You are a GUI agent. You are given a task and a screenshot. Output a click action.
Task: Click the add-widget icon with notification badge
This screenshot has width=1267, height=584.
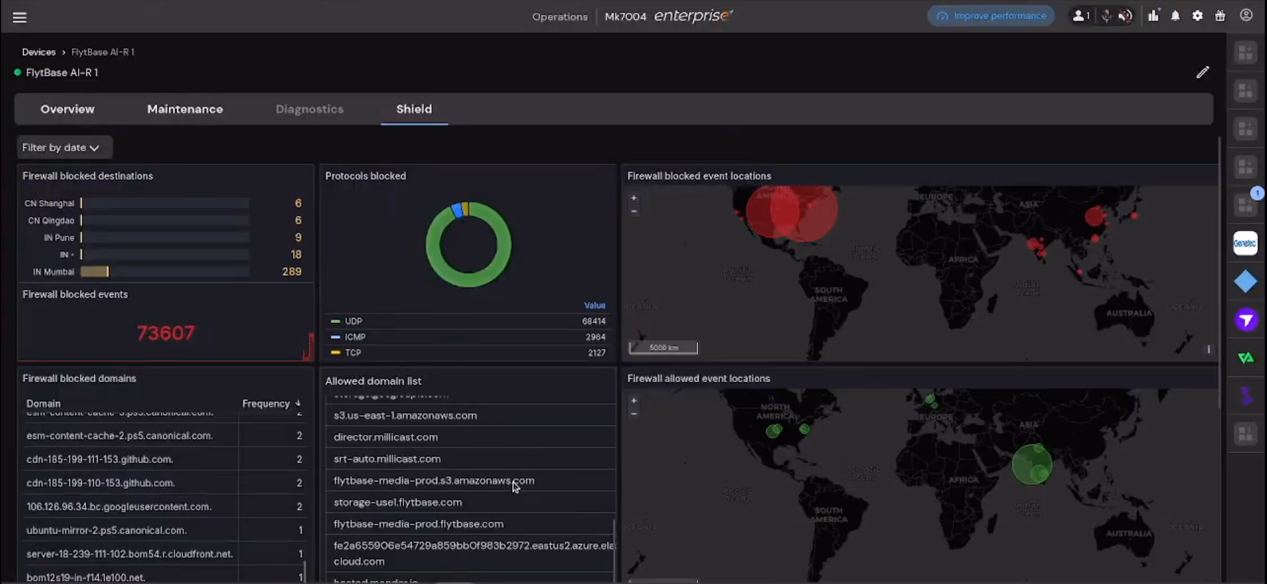click(1245, 205)
